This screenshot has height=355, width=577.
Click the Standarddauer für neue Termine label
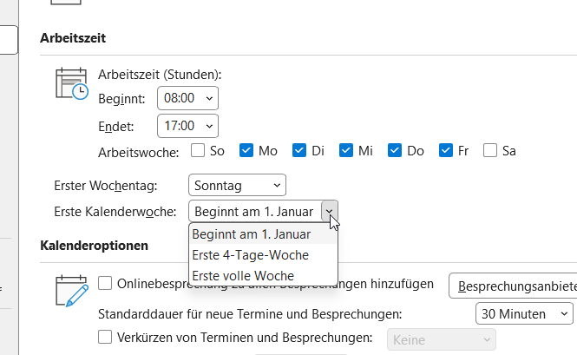click(250, 314)
